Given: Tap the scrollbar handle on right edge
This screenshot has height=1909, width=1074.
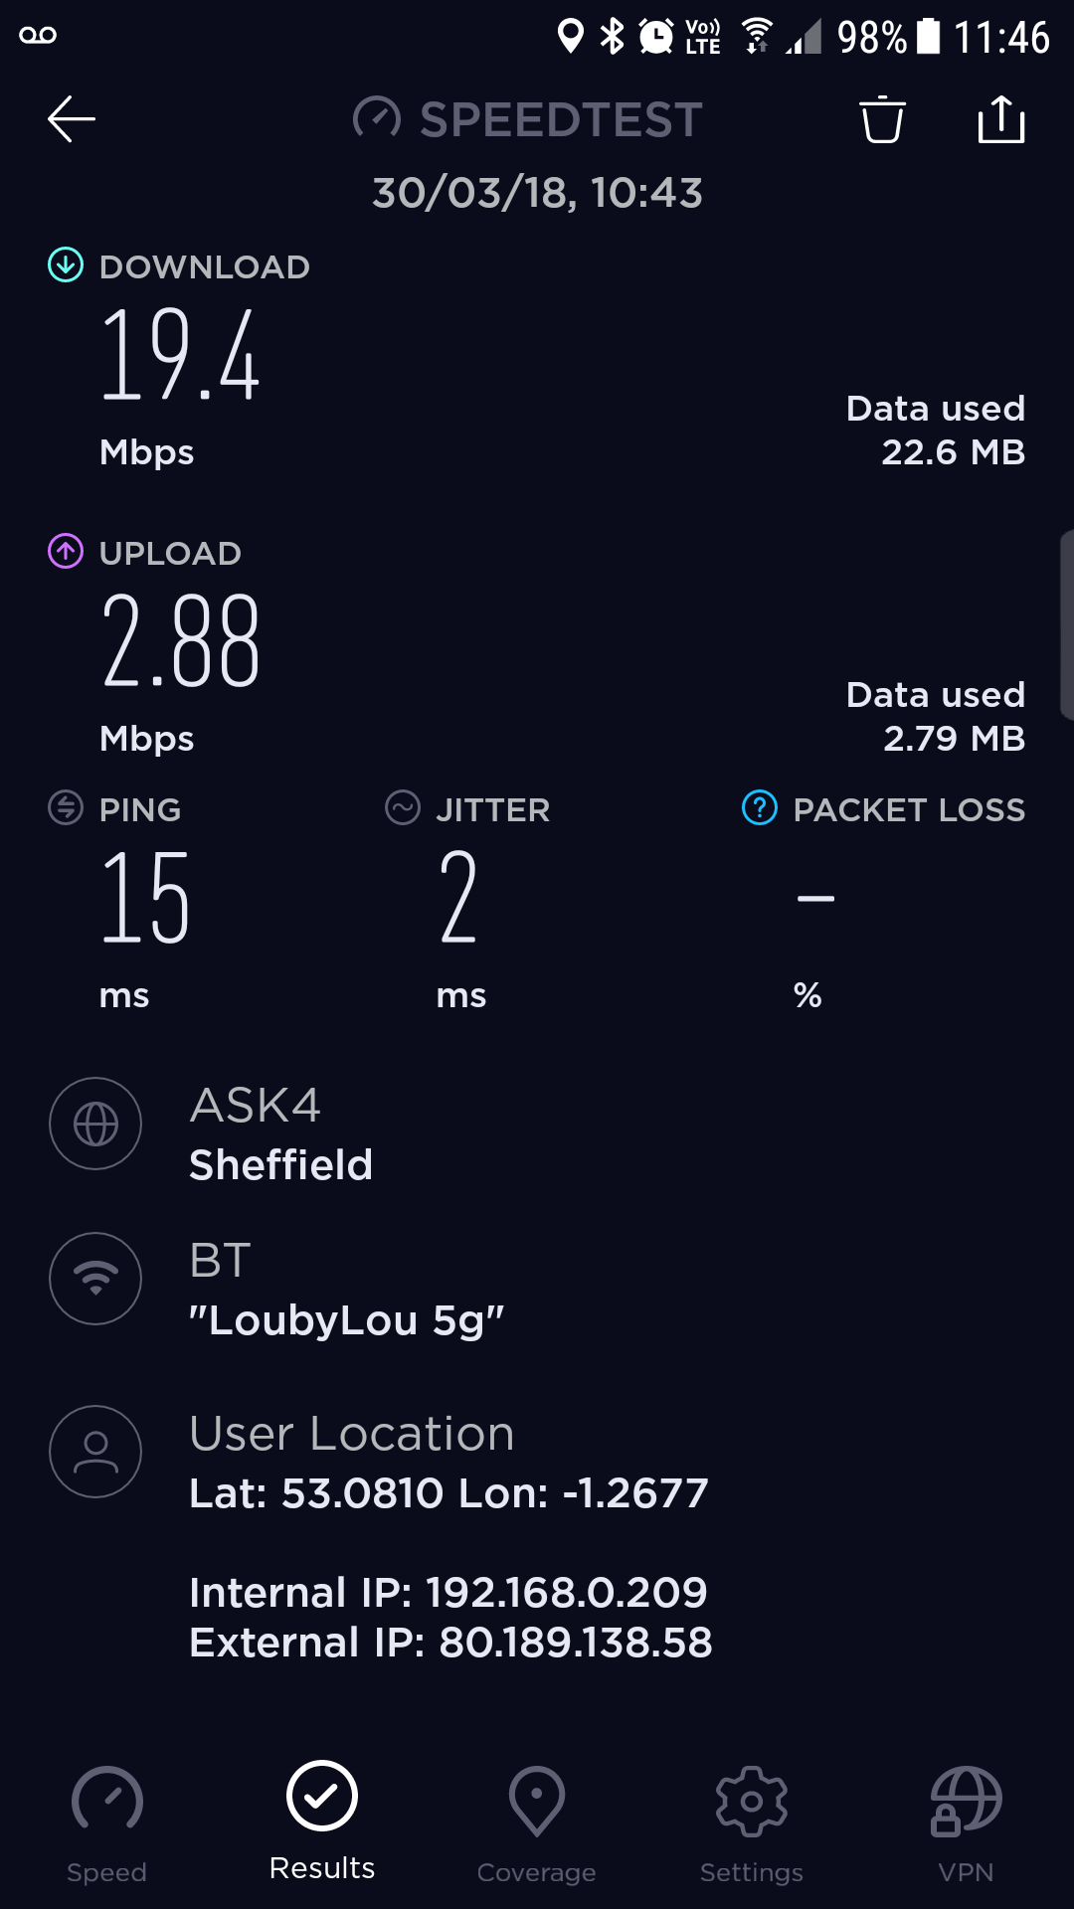Looking at the screenshot, I should pyautogui.click(x=1067, y=624).
